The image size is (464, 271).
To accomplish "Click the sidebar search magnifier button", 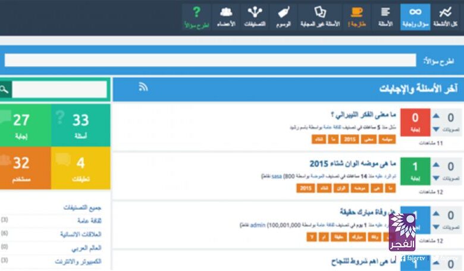I will [x=4, y=90].
